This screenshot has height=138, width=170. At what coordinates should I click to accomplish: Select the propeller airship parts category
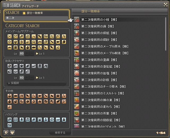(64, 101)
